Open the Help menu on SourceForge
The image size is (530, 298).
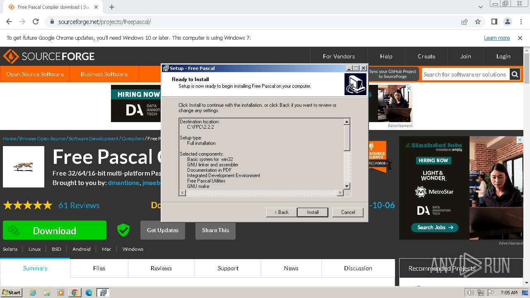(x=386, y=56)
